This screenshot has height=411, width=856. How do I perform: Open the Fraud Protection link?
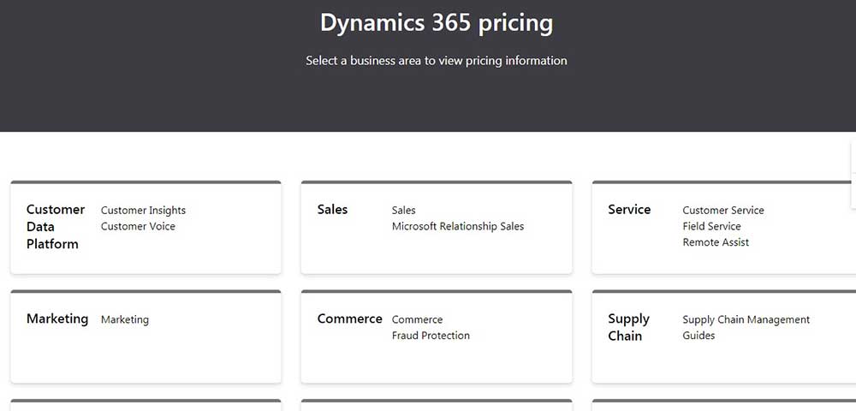[x=431, y=335]
